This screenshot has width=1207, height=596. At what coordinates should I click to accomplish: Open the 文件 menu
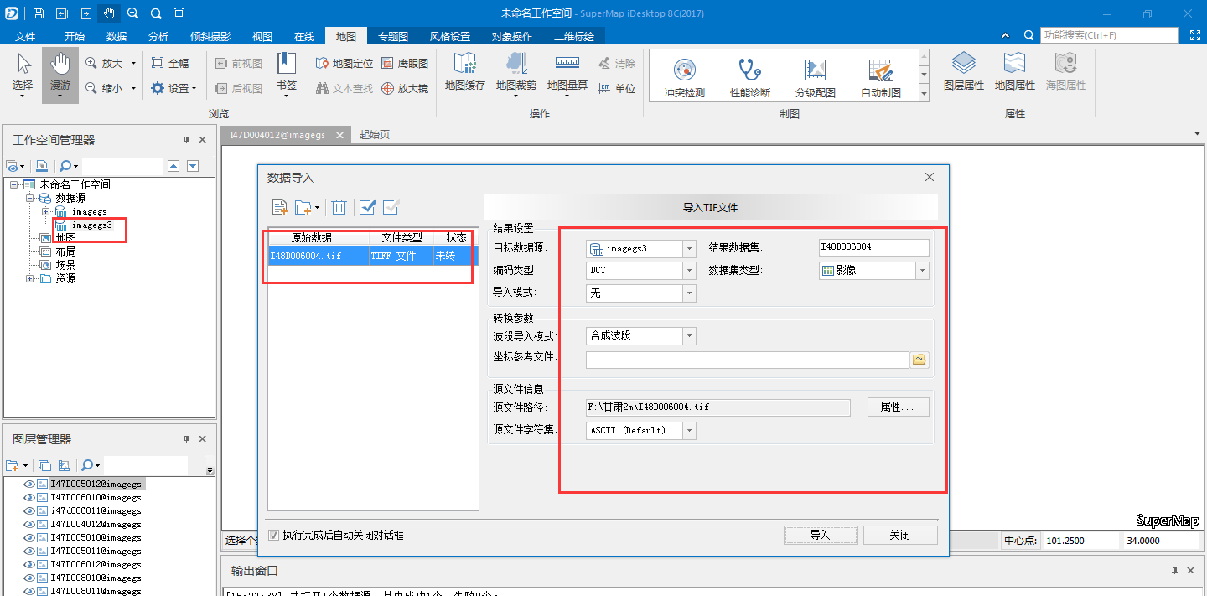(x=26, y=36)
